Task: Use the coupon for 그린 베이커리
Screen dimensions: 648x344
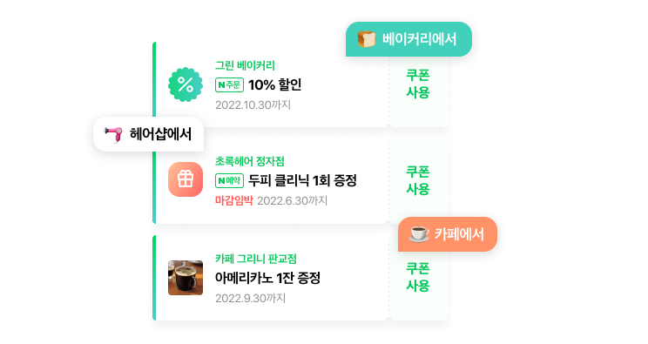Action: coord(418,84)
